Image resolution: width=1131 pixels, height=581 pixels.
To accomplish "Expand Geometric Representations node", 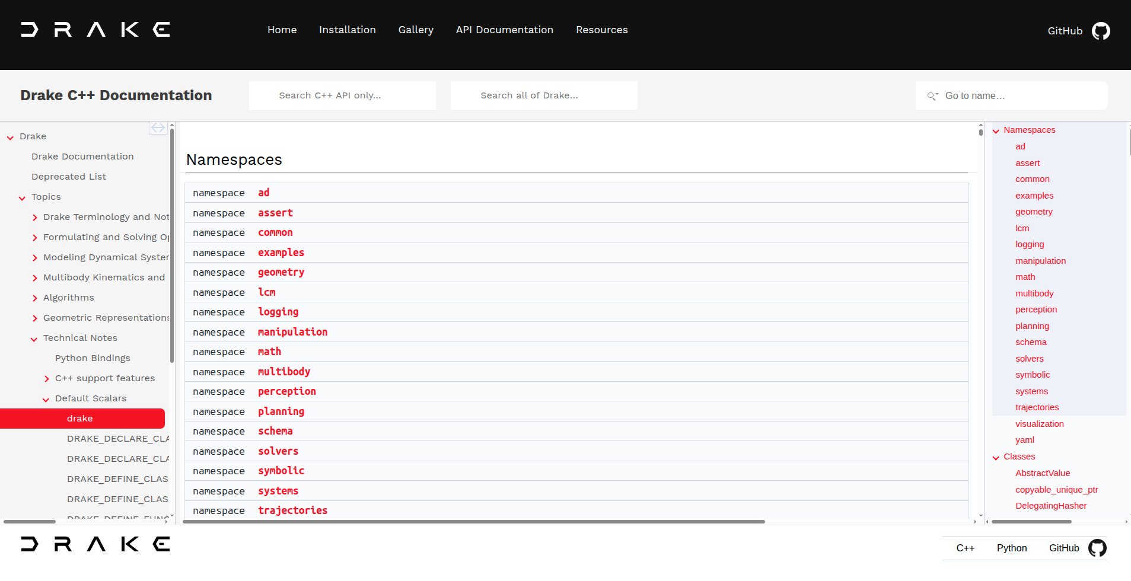I will coord(35,318).
